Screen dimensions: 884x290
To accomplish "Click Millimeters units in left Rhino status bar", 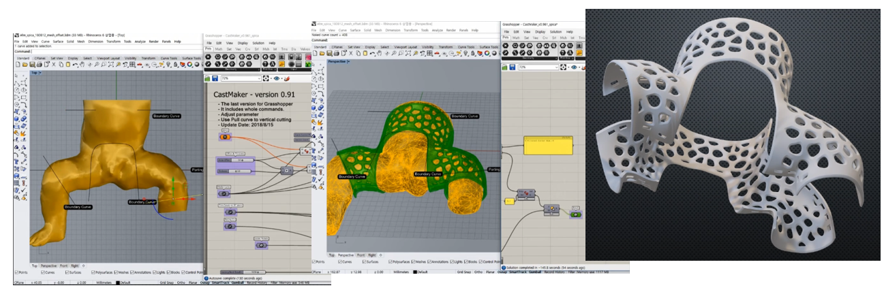I will [104, 283].
